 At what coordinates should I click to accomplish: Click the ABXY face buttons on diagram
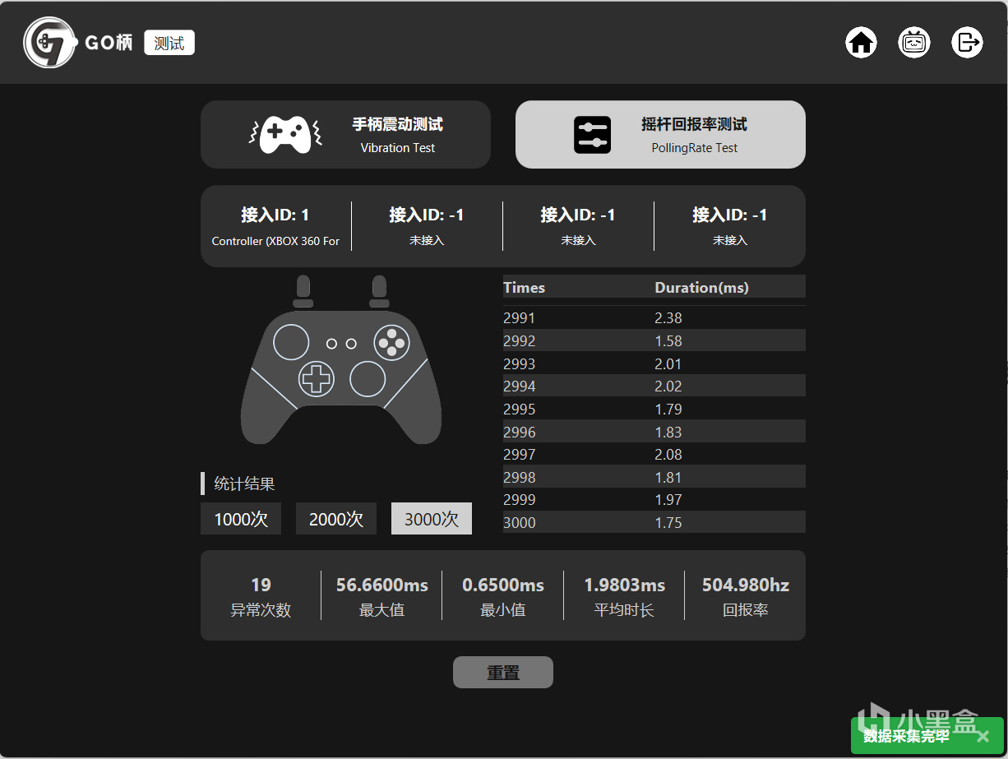click(x=392, y=342)
